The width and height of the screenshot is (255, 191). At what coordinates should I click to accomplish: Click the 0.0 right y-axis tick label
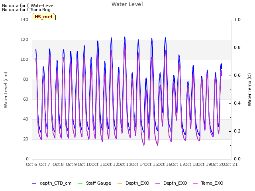coord(237,159)
